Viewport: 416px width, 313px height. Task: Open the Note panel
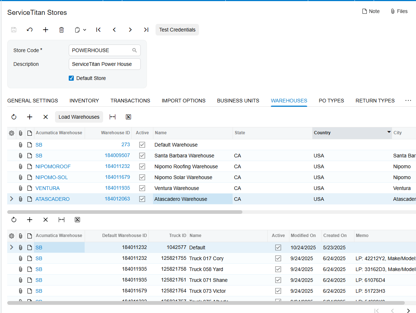click(x=371, y=12)
